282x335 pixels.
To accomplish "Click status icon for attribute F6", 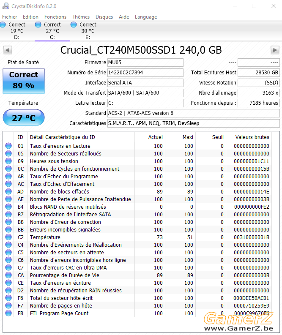I will tap(8, 298).
